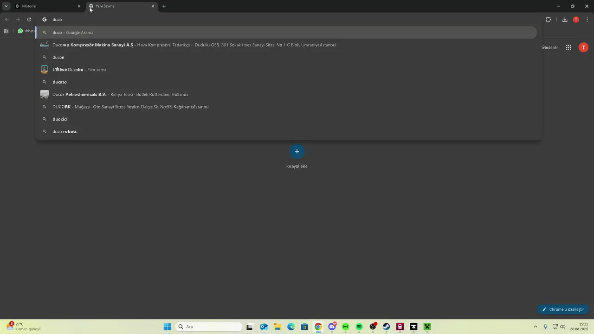Open Task View from the taskbar
The image size is (594, 334).
249,327
